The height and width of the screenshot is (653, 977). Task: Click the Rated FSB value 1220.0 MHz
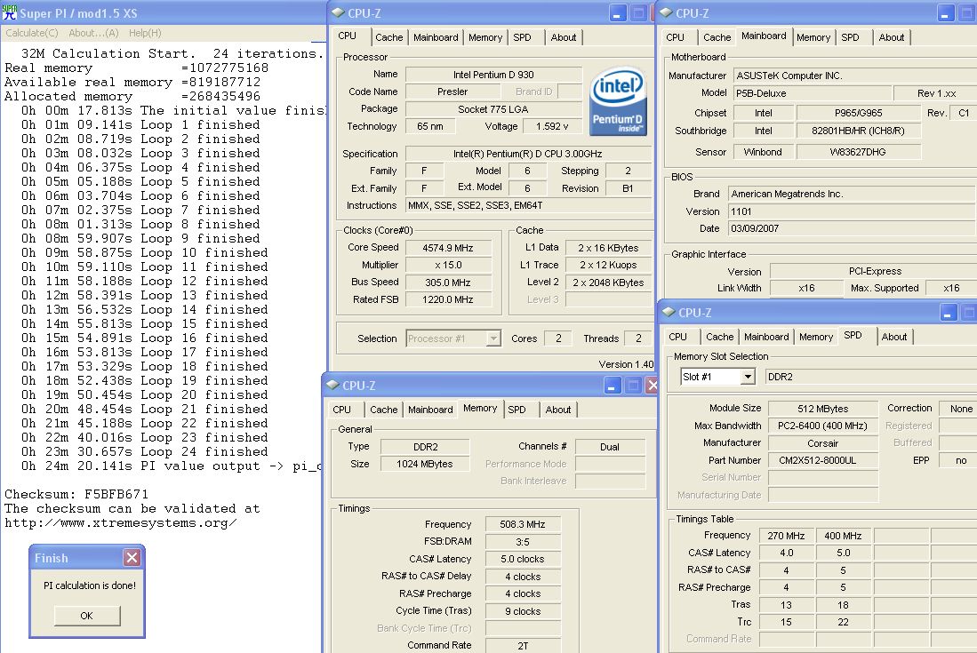click(448, 299)
